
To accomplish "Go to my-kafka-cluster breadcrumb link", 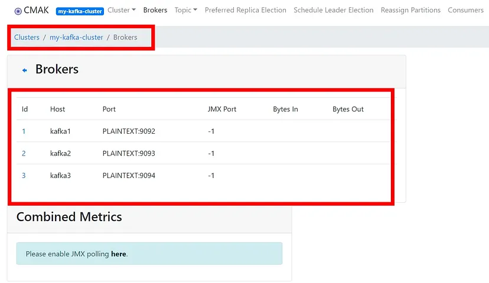I will tap(76, 37).
